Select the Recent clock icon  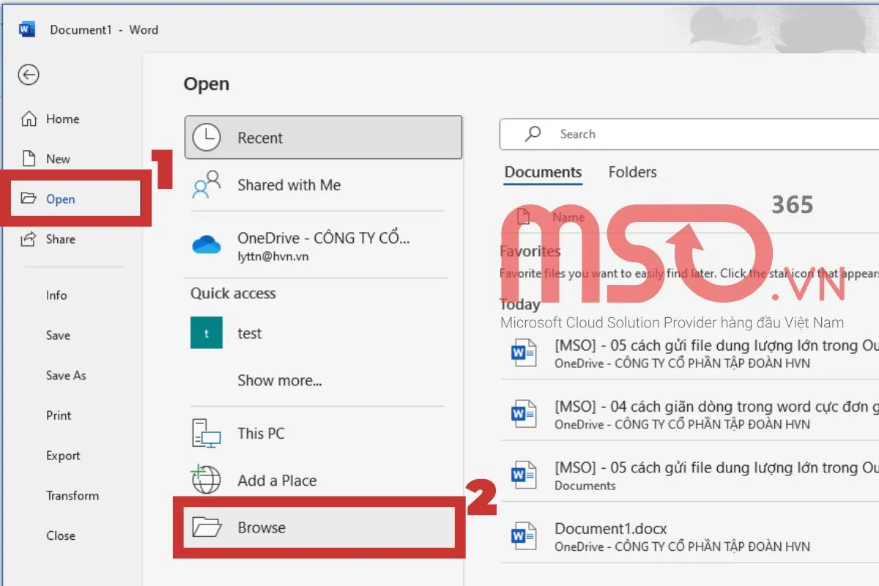207,138
